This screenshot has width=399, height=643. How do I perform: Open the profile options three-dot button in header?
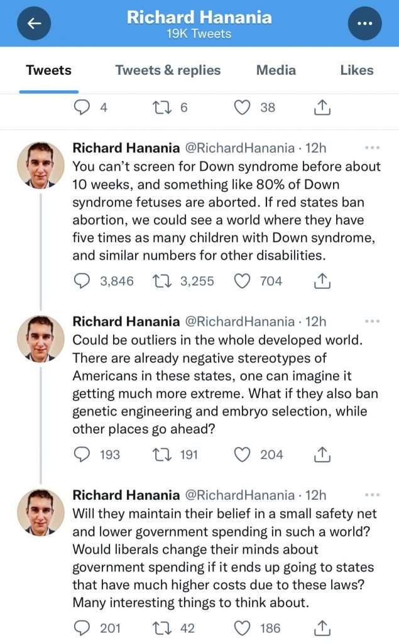[x=364, y=23]
